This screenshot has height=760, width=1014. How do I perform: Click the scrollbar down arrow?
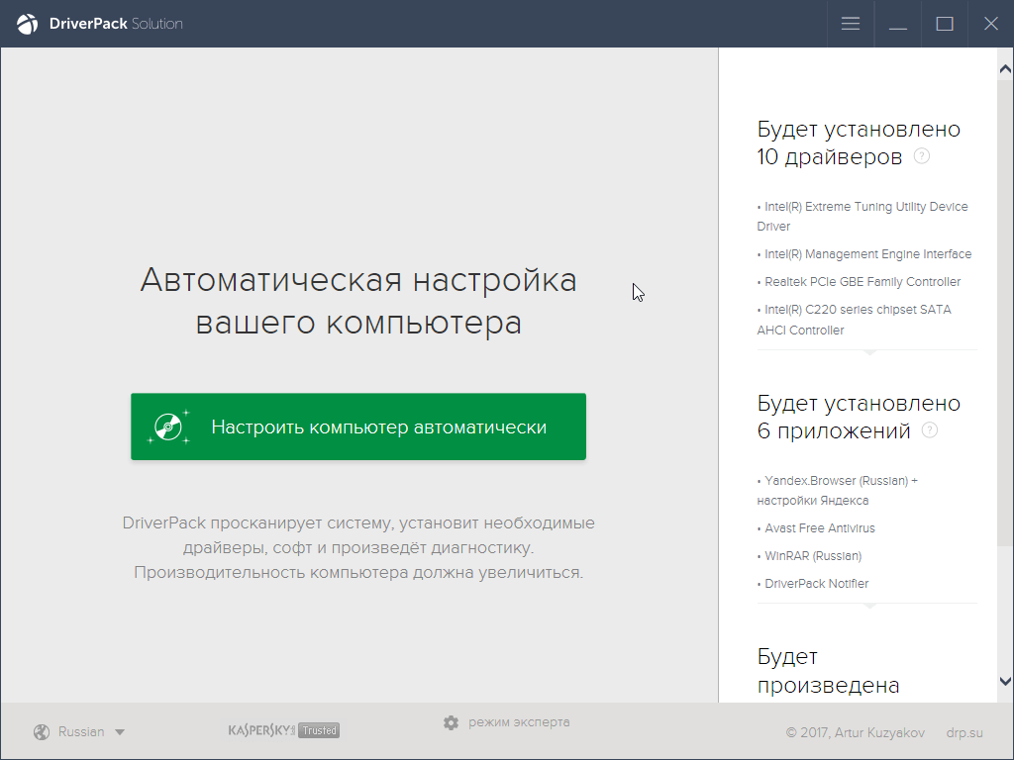1006,681
